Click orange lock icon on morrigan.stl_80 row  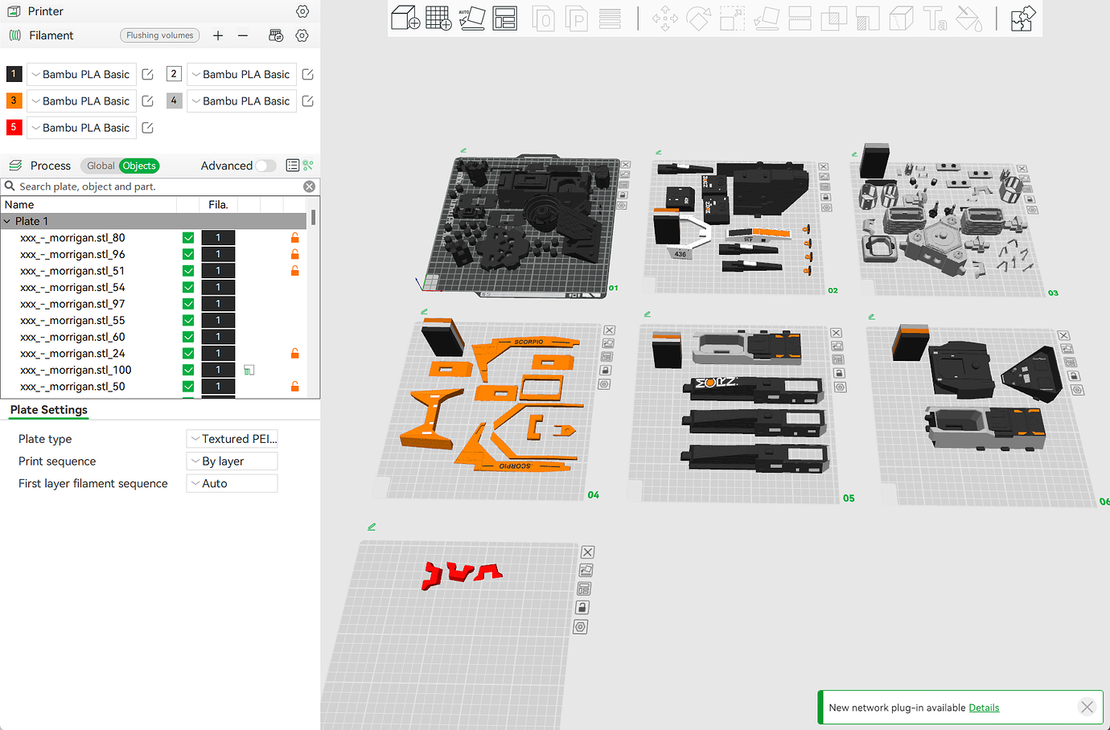tap(295, 238)
